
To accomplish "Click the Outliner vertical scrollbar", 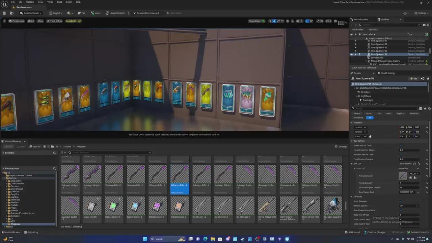I will (x=430, y=51).
